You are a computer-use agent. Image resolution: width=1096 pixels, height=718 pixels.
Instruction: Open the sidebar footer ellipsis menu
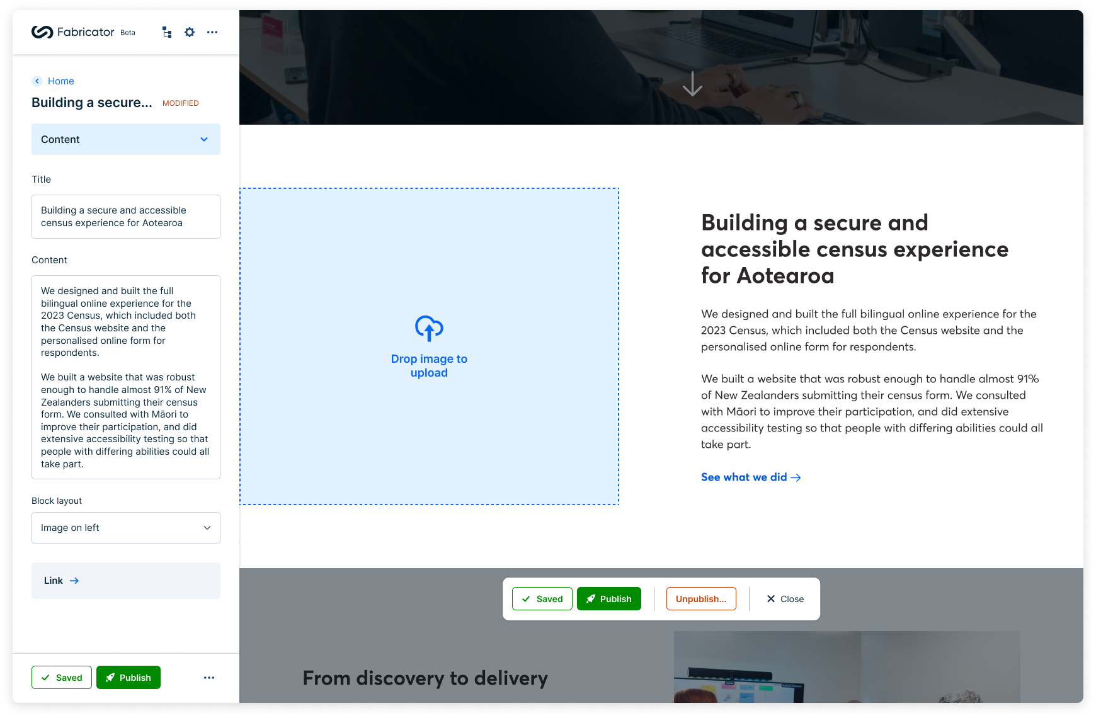click(209, 678)
